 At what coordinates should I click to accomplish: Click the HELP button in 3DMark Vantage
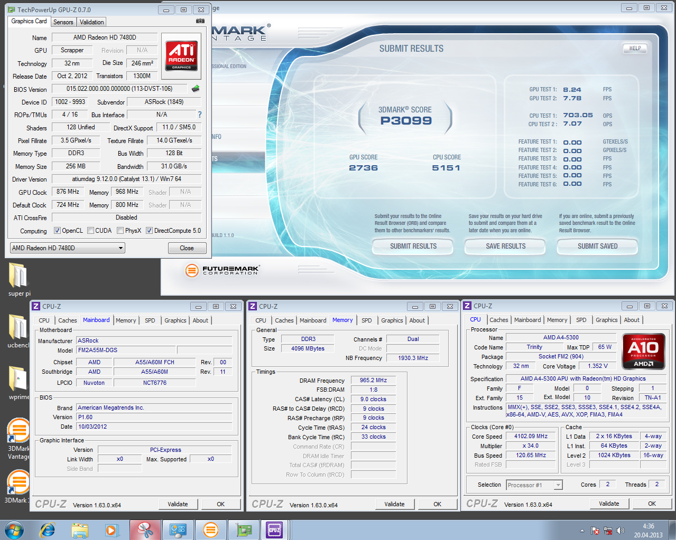(x=635, y=48)
